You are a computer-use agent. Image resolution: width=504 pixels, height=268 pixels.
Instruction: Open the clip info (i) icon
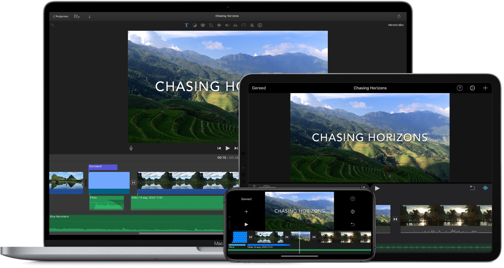[x=260, y=25]
